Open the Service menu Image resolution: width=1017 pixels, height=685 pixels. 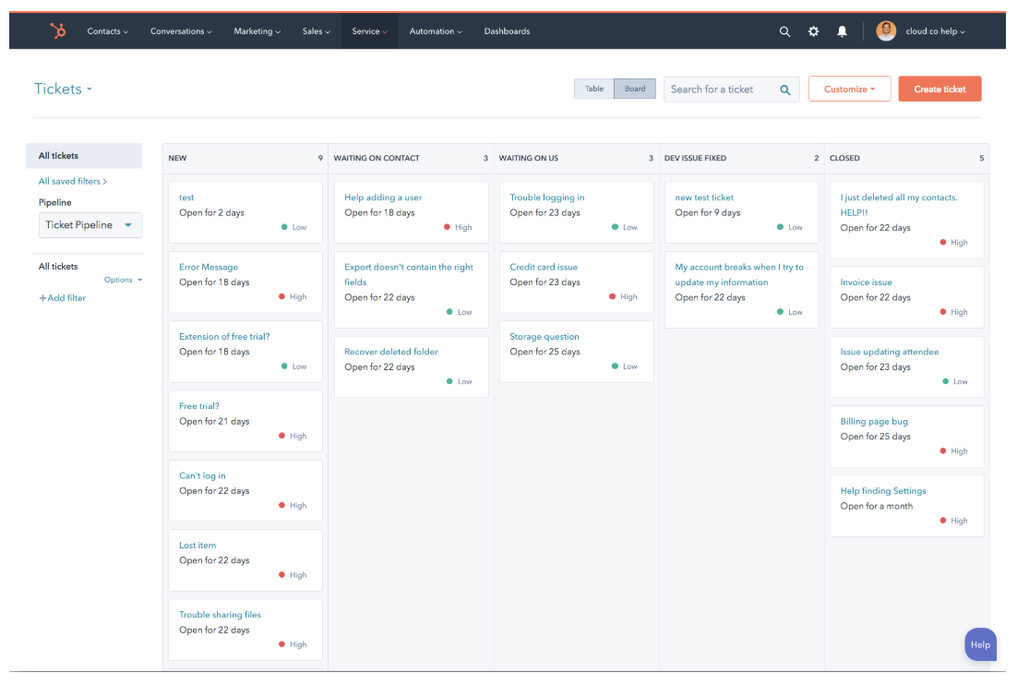[x=369, y=31]
